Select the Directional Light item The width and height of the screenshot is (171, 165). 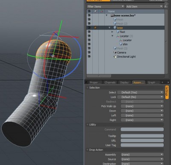point(126,57)
